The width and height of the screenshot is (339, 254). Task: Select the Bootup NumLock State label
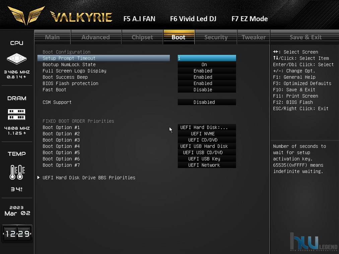69,64
